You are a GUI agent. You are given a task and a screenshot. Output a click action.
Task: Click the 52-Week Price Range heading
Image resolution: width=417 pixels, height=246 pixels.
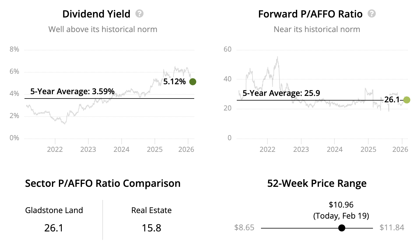[317, 183]
